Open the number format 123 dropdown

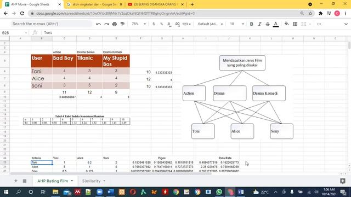click(x=186, y=24)
